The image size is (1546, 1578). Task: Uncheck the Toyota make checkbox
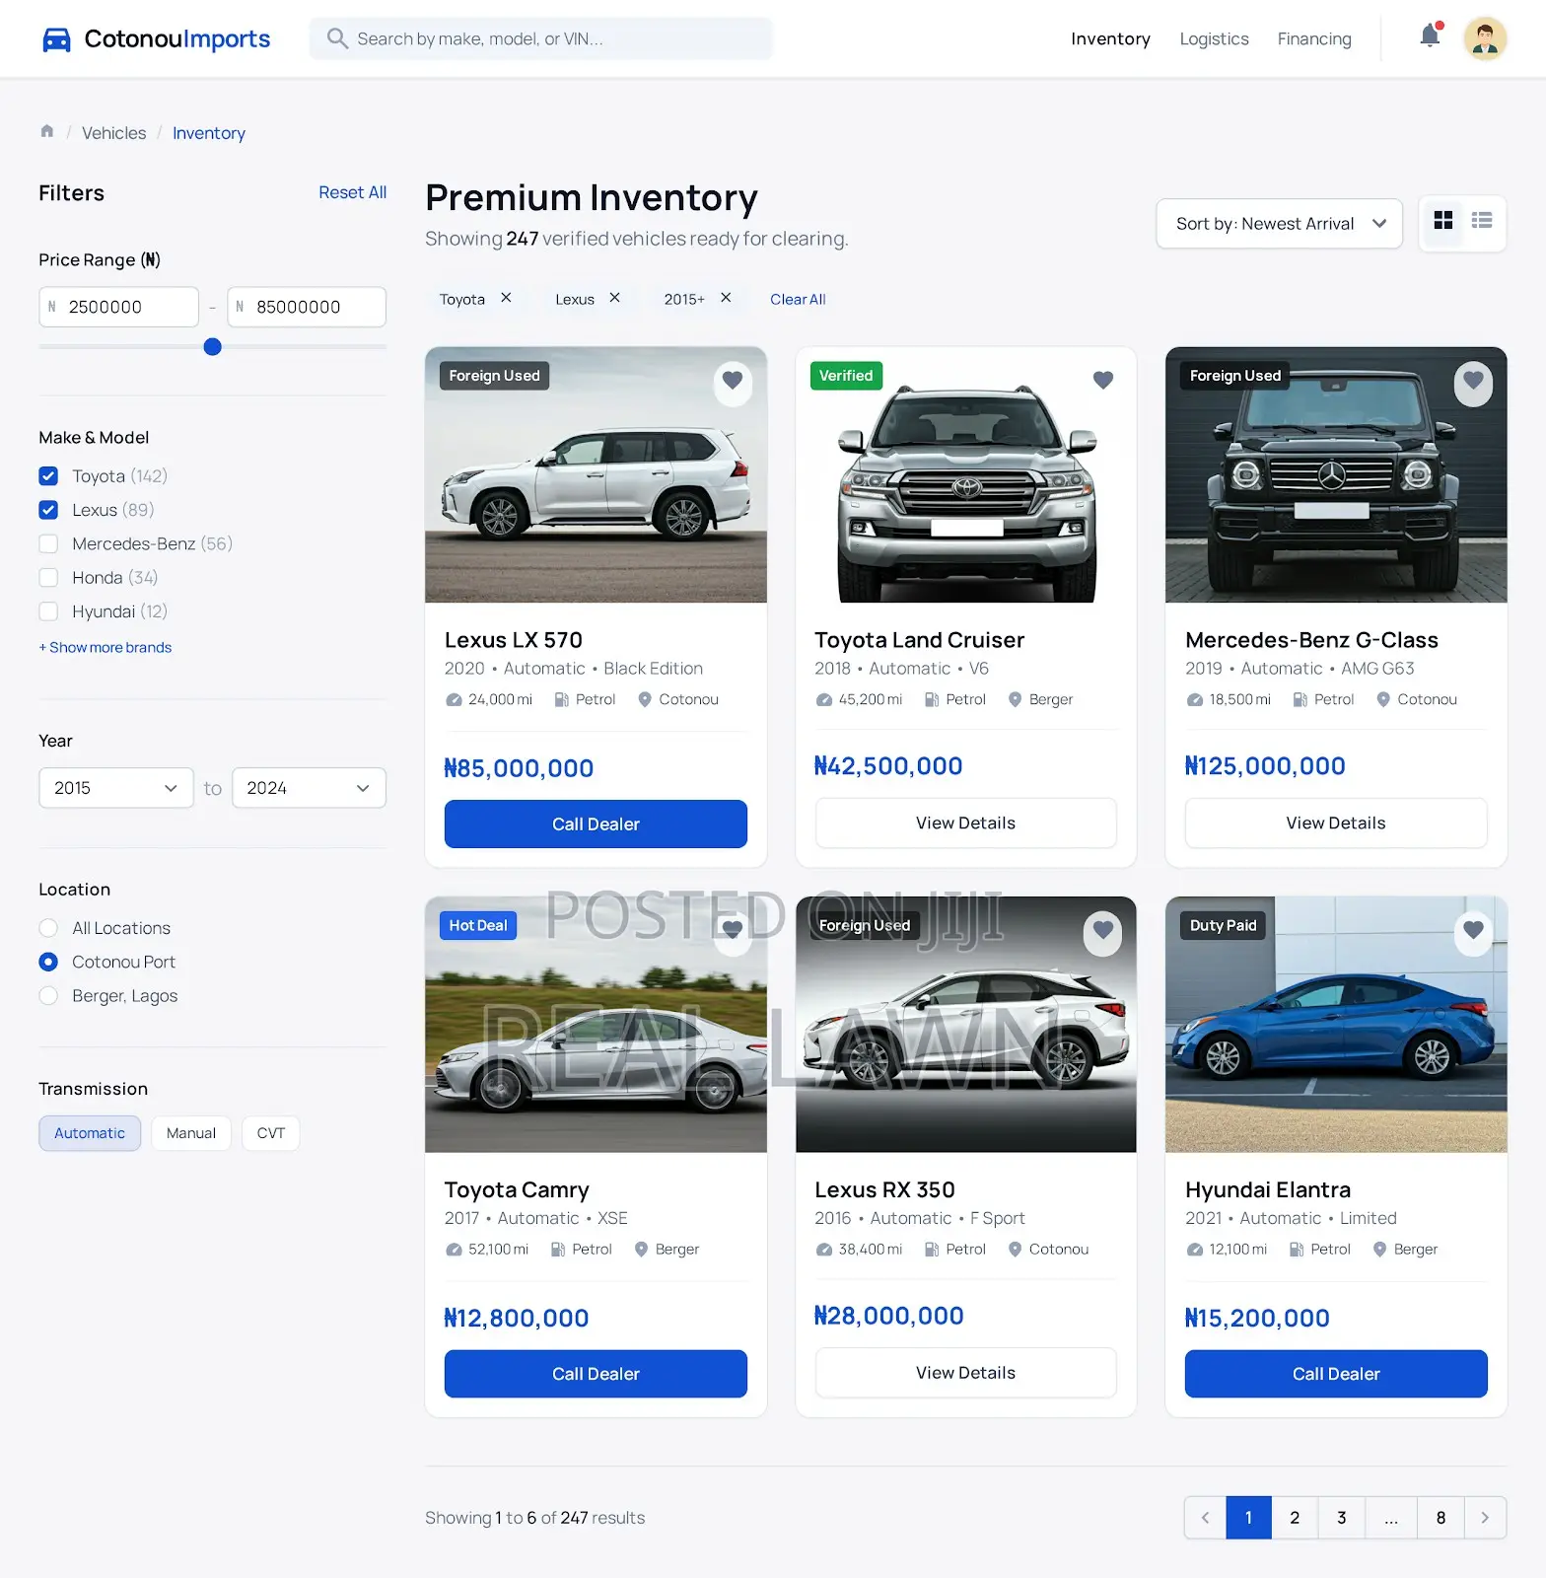pyautogui.click(x=48, y=476)
